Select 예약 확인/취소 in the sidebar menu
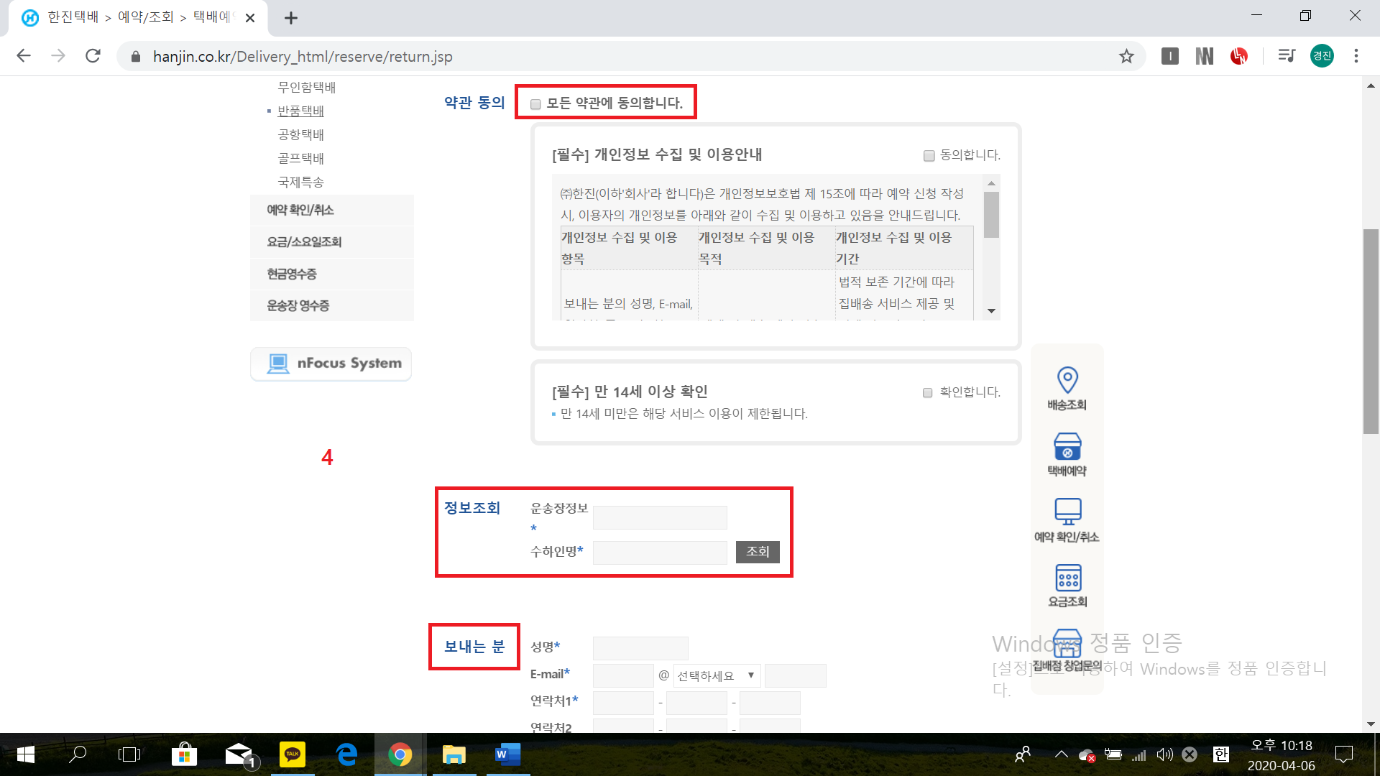 coord(300,210)
